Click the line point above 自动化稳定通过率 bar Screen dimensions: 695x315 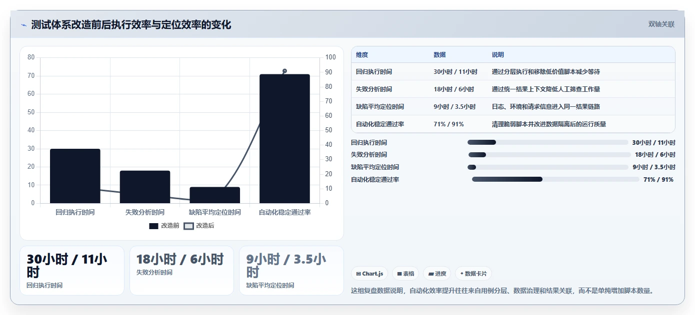[x=284, y=71]
